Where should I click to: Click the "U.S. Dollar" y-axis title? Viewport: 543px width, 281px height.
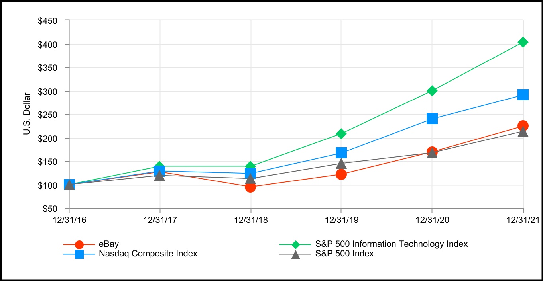[x=27, y=114]
